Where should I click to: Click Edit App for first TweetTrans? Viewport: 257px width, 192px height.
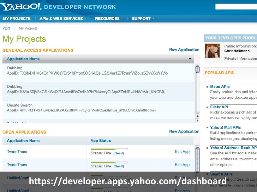point(182,152)
